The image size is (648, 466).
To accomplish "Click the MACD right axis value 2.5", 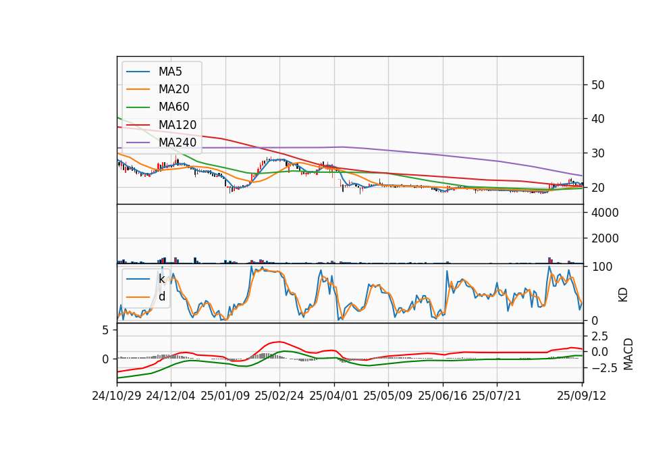I will point(600,336).
